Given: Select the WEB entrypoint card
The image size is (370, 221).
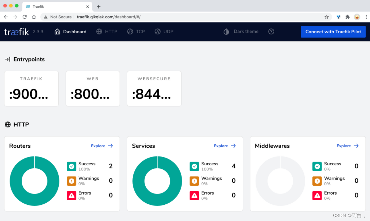Looking at the screenshot, I should coord(93,89).
